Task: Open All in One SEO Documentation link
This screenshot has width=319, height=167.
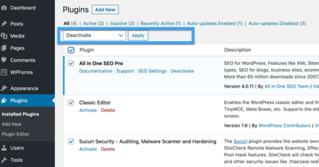Action: pos(96,71)
